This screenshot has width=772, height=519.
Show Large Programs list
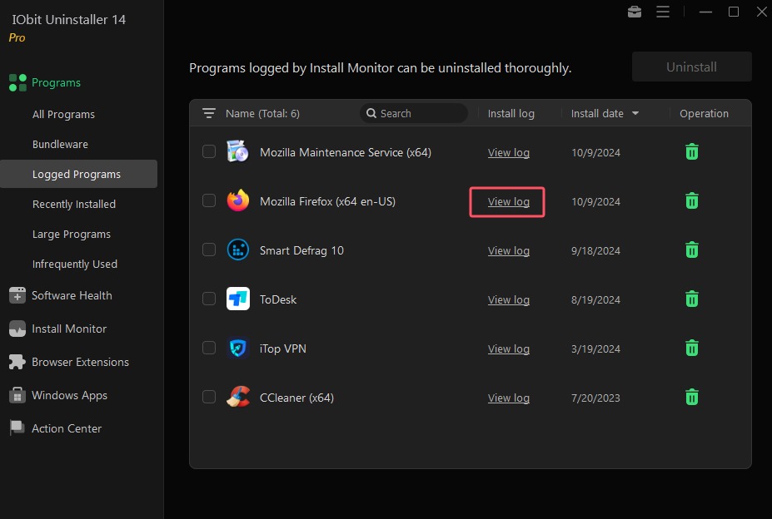(72, 235)
